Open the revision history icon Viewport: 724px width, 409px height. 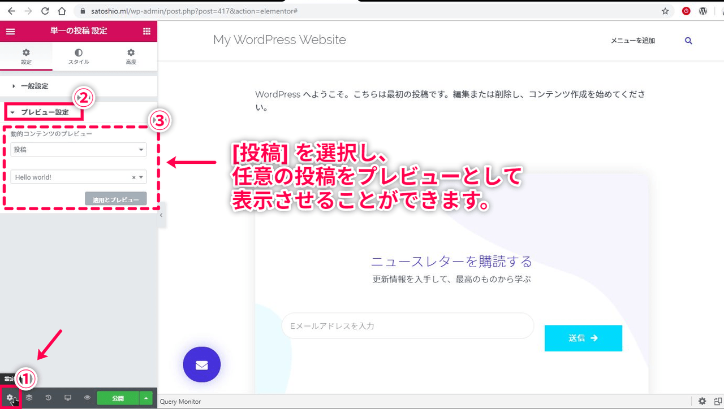pyautogui.click(x=49, y=398)
